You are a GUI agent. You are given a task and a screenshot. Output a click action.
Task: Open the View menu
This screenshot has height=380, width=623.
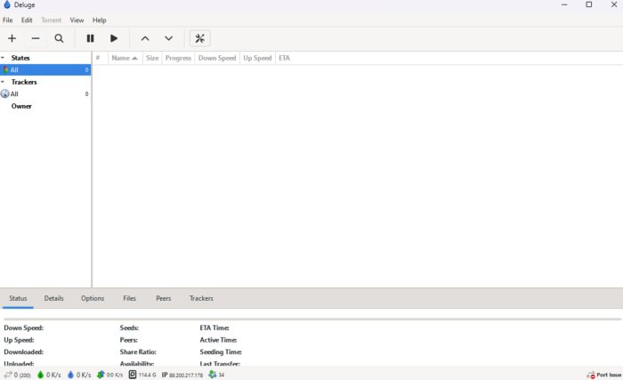(x=77, y=20)
